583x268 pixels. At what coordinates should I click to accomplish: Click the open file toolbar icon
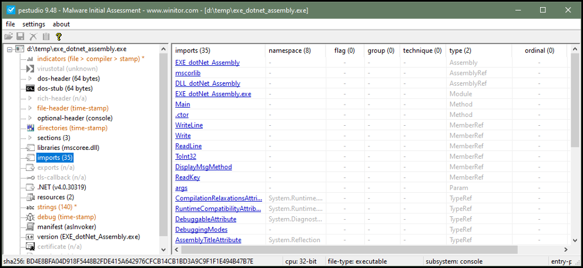(x=8, y=36)
